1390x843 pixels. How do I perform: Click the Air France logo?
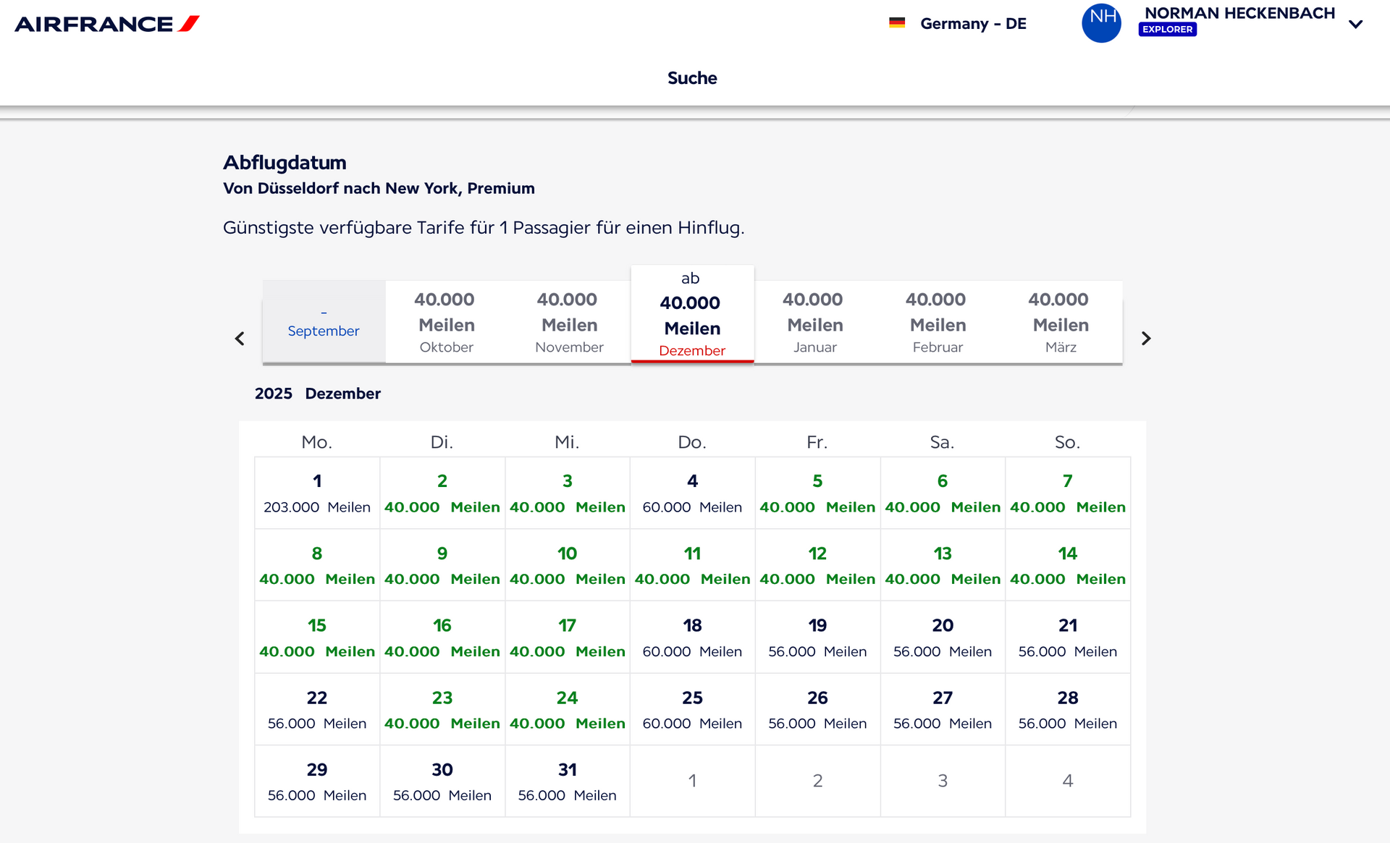(x=106, y=24)
